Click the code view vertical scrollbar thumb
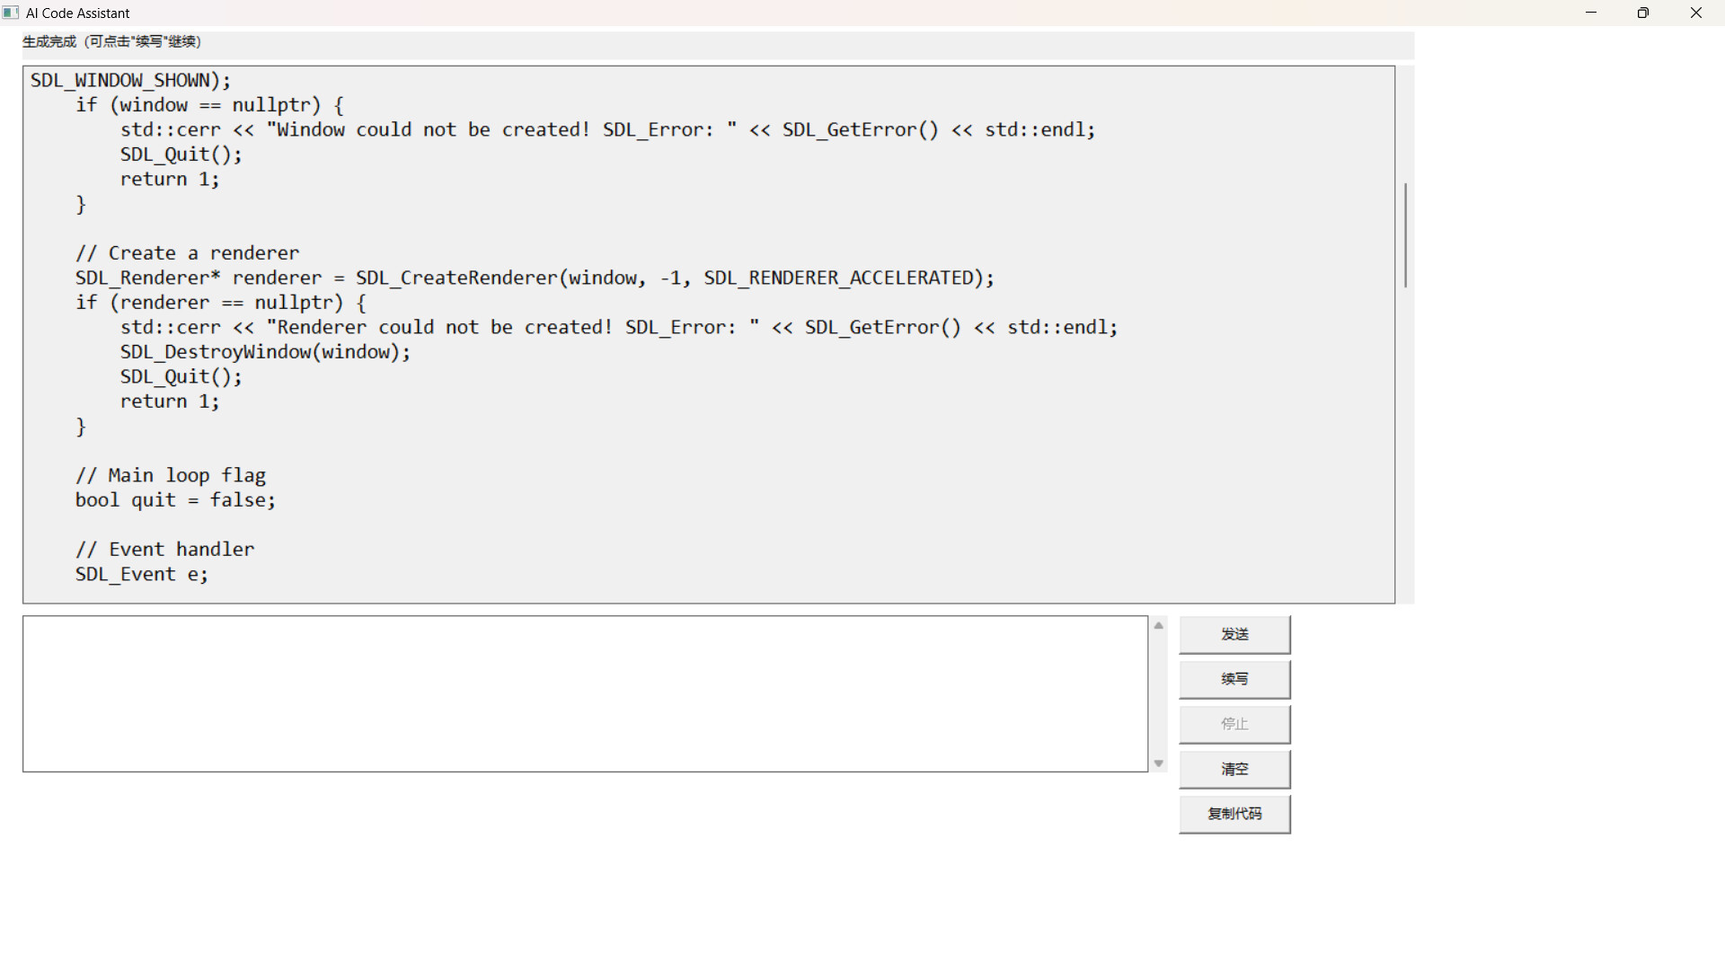Image resolution: width=1725 pixels, height=970 pixels. coord(1404,234)
